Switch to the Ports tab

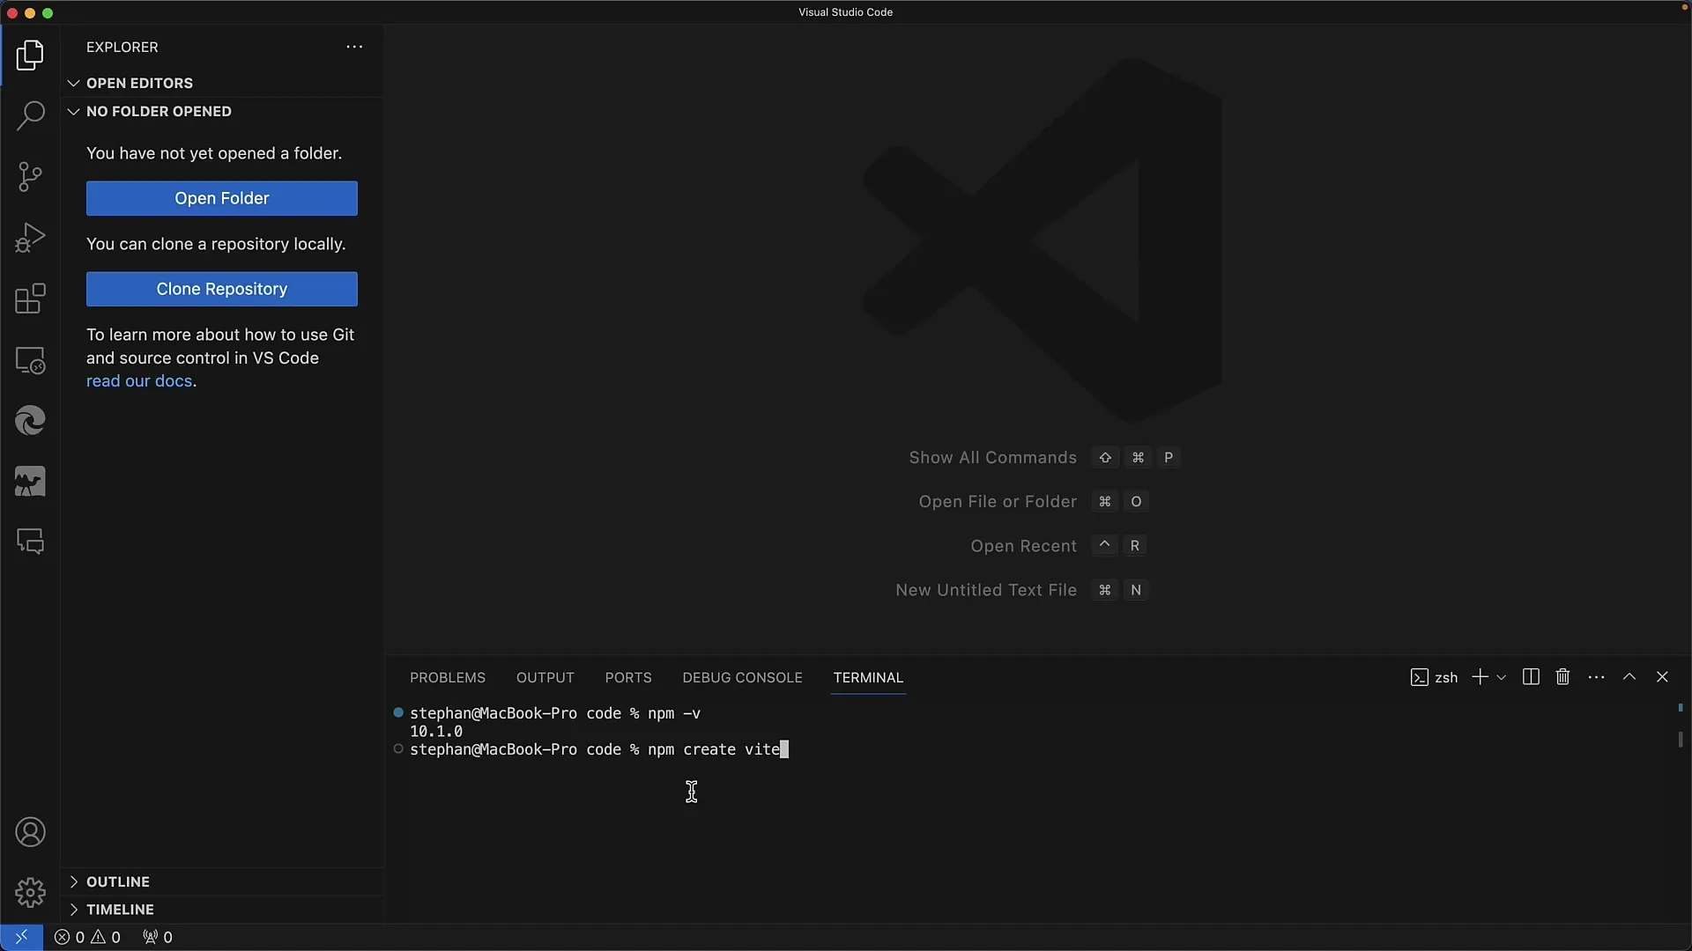point(628,677)
